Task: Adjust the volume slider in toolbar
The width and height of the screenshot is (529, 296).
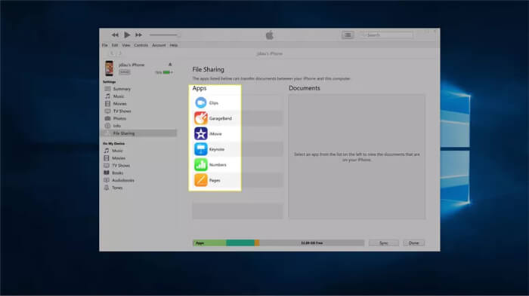Action: pos(165,35)
